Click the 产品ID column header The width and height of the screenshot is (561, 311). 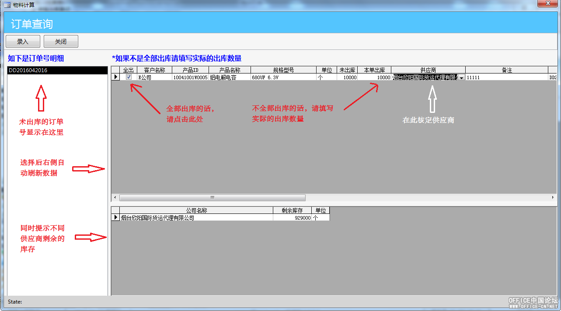pos(190,70)
